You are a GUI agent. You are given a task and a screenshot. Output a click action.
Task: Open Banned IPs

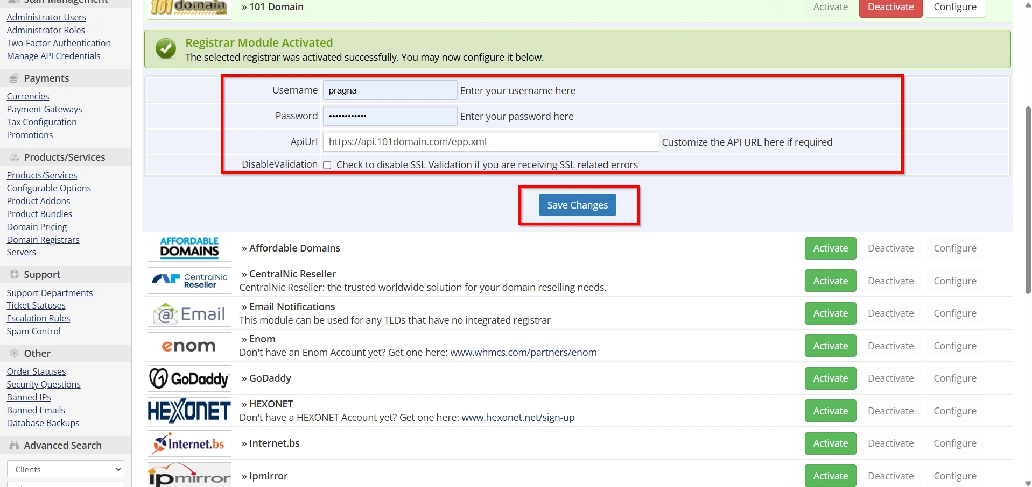point(29,397)
